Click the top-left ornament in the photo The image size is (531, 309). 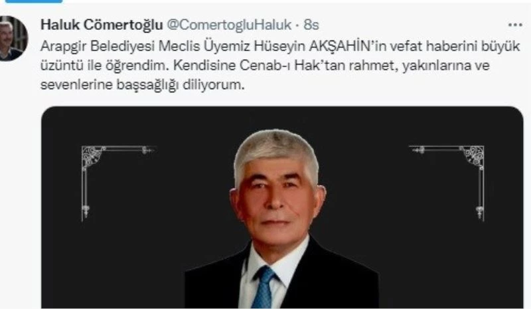coord(117,183)
